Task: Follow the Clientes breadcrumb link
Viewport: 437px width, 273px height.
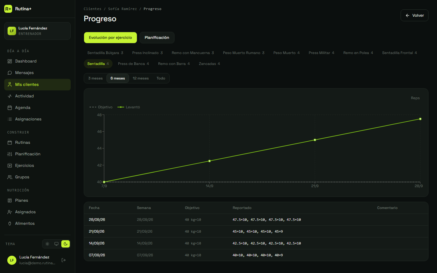Action: pyautogui.click(x=93, y=9)
